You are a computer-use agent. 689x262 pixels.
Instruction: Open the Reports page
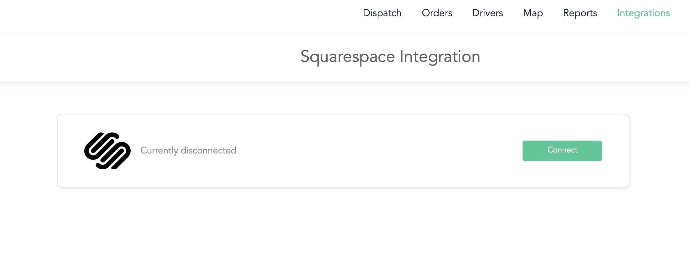point(580,13)
